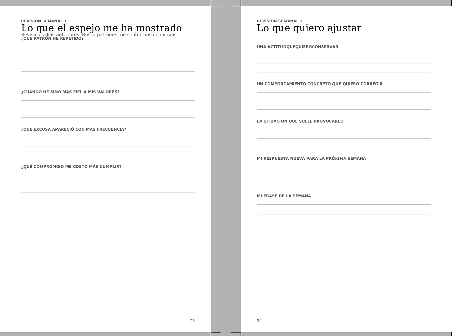Click '¿QUÉ COMPROMISO ME COSTÓ MÁS CUMPLIR?'
The image size is (452, 336).
coord(71,167)
